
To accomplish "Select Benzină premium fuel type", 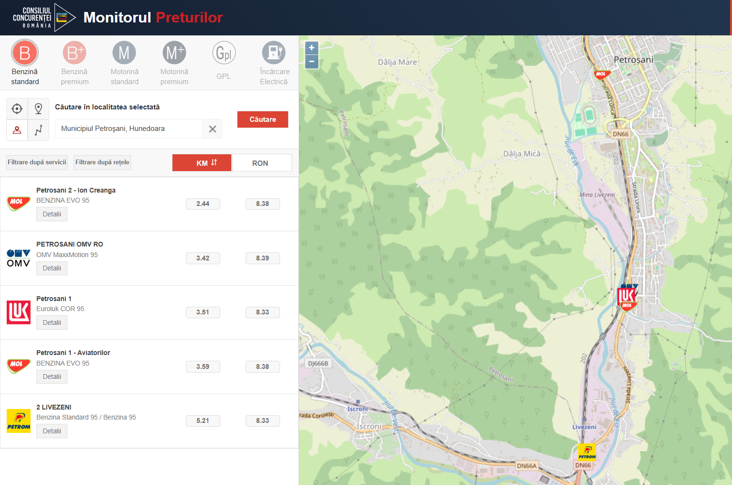I will coord(75,53).
